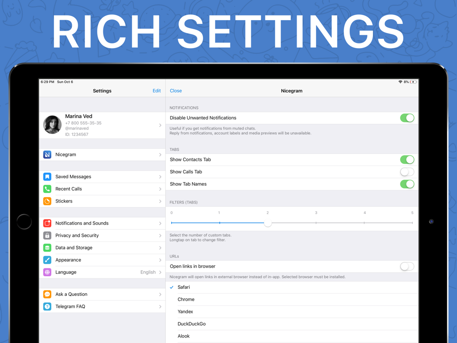This screenshot has width=457, height=343.
Task: Click the Saved Messages bookmark icon
Action: (47, 177)
